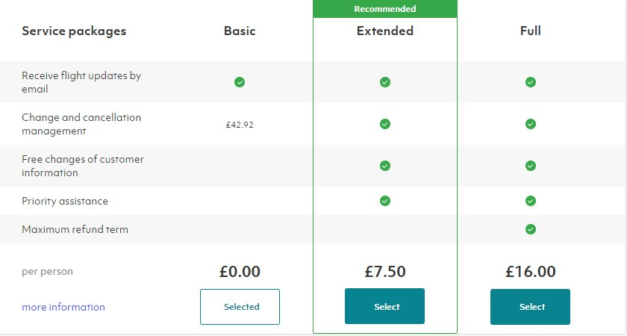The height and width of the screenshot is (336, 627).
Task: Click Full flight updates checkmark icon
Action: click(x=531, y=82)
